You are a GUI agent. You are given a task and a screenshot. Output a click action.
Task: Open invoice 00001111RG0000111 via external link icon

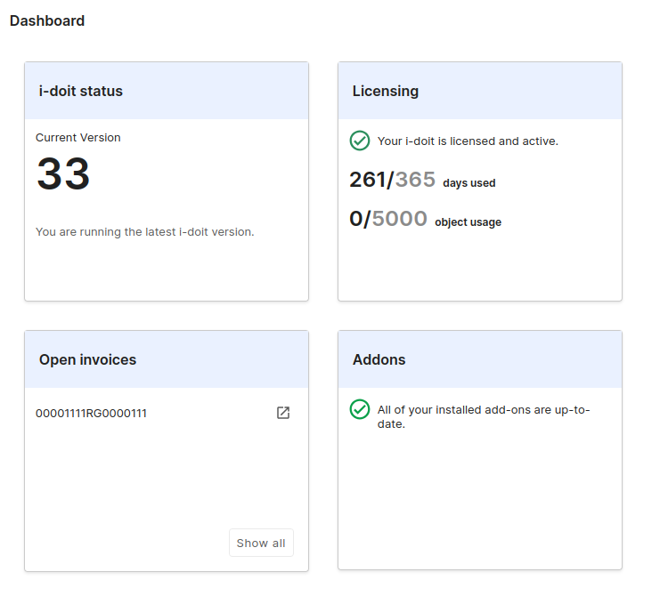[x=283, y=413]
